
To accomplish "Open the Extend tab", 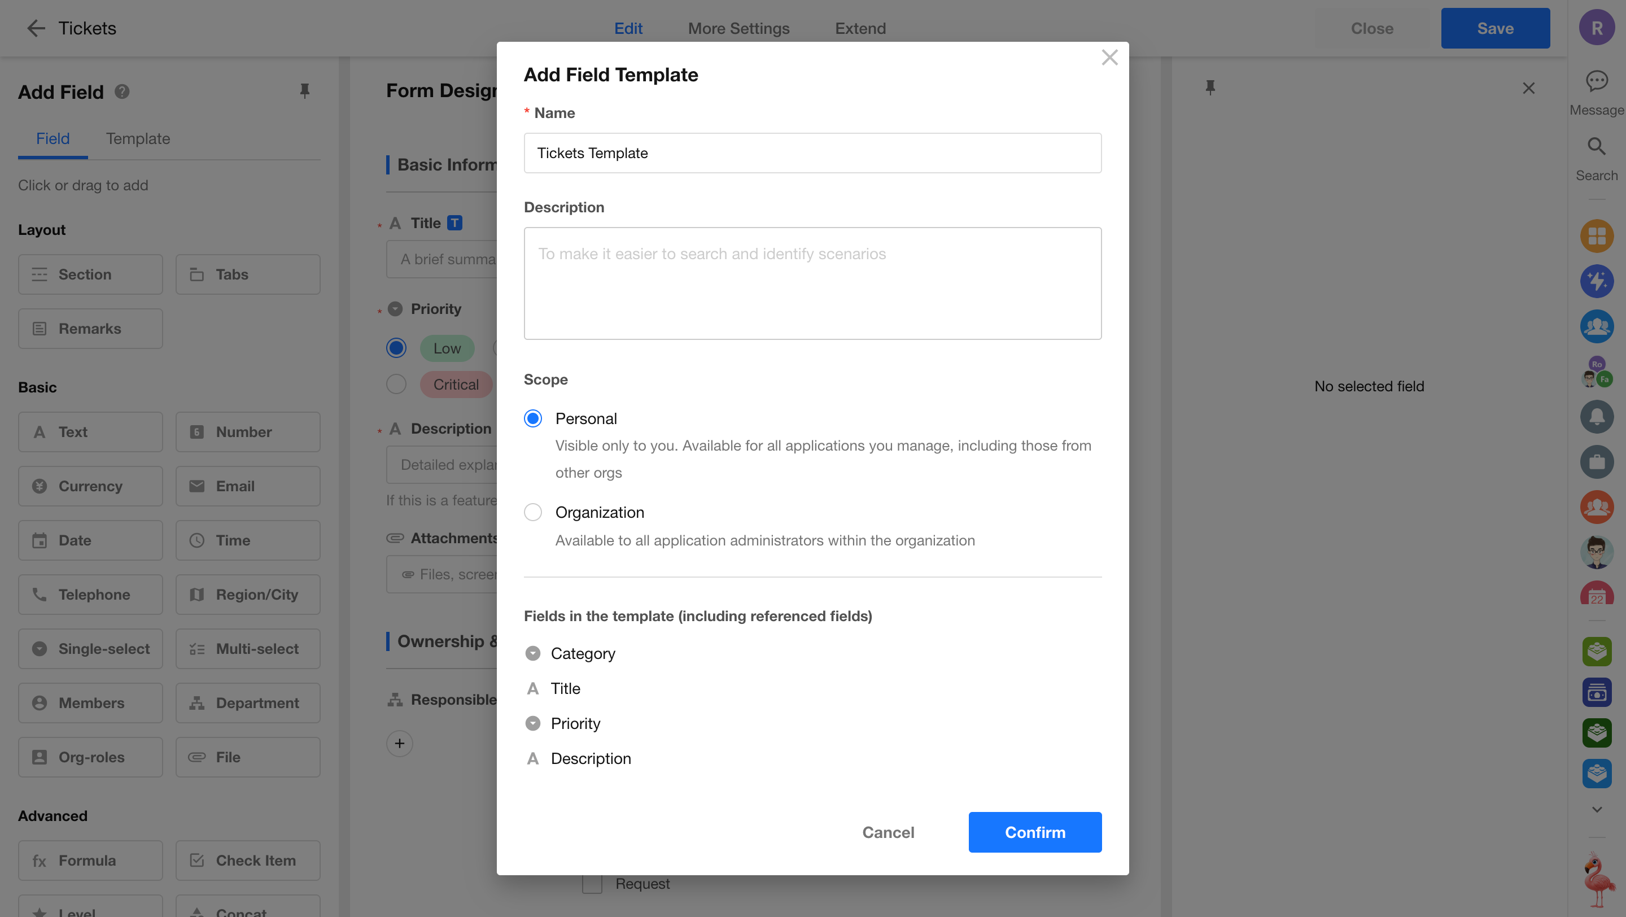I will tap(860, 28).
